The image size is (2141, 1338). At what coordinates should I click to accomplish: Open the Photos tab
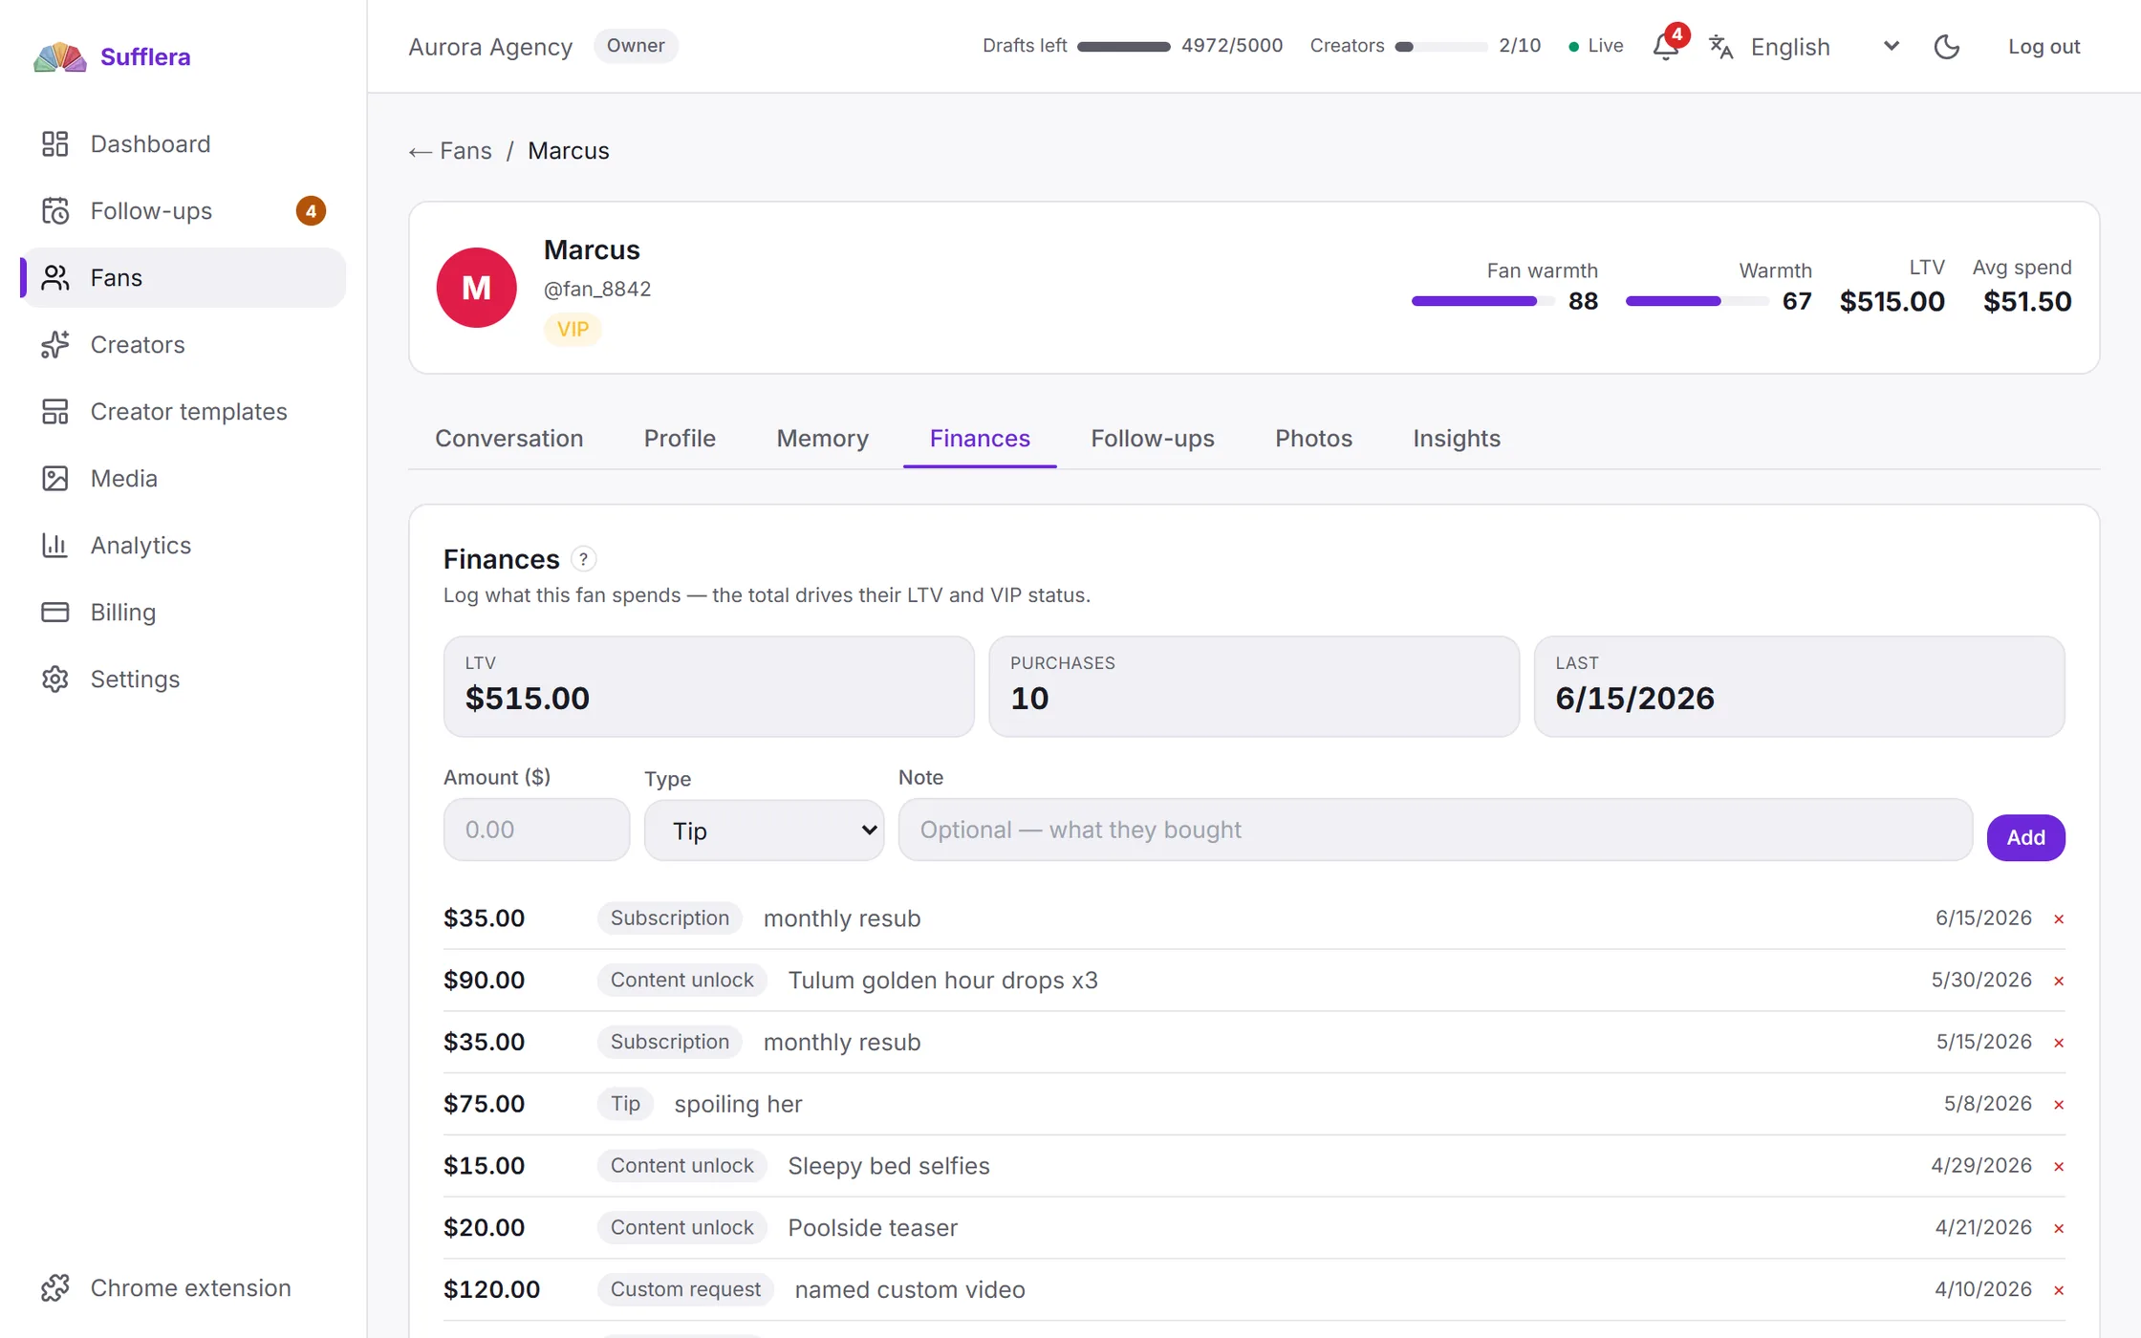coord(1314,439)
